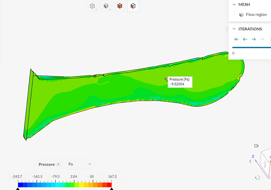Step to the previous iteration
This screenshot has width=271, height=190.
pos(245,39)
